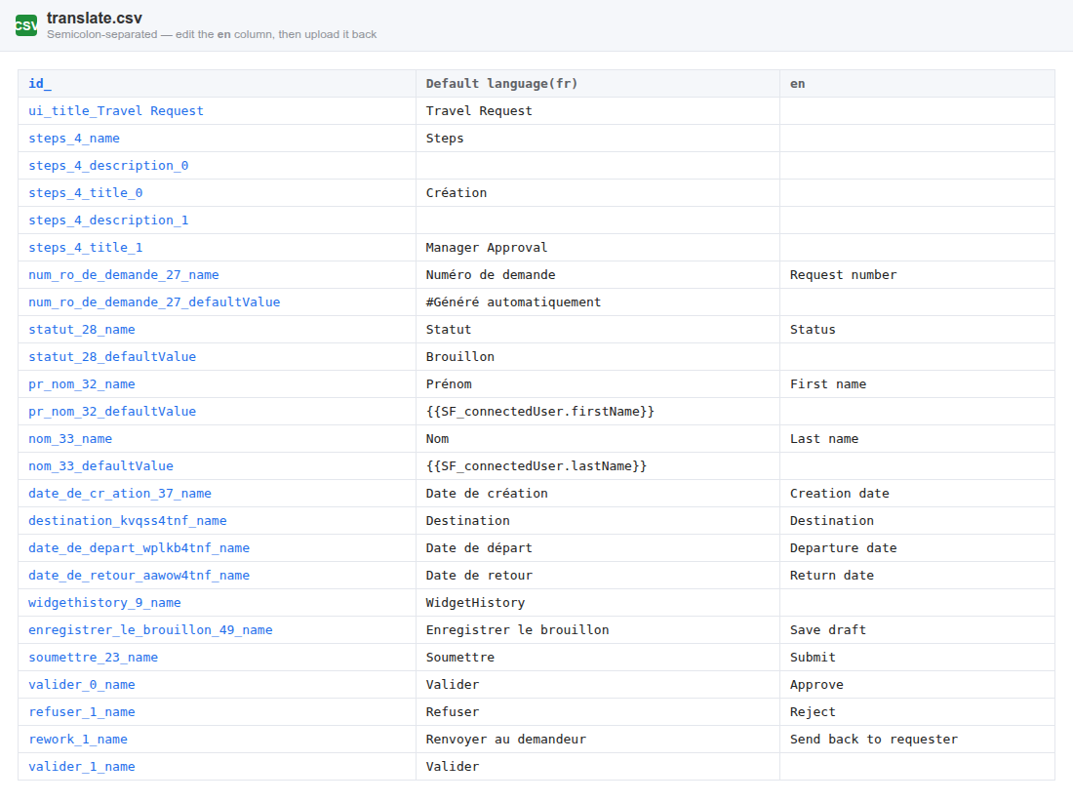1073x802 pixels.
Task: Click the nom_33_name id cell
Action: click(217, 439)
